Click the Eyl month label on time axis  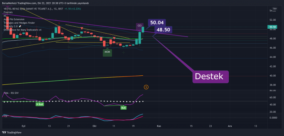[x=23, y=126]
